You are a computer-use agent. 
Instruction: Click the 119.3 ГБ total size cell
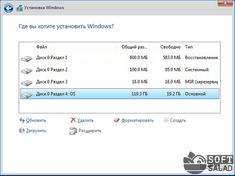pyautogui.click(x=139, y=94)
